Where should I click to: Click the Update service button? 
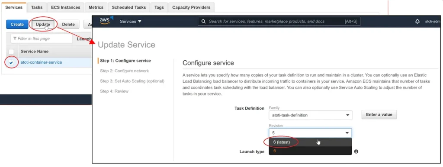[43, 25]
